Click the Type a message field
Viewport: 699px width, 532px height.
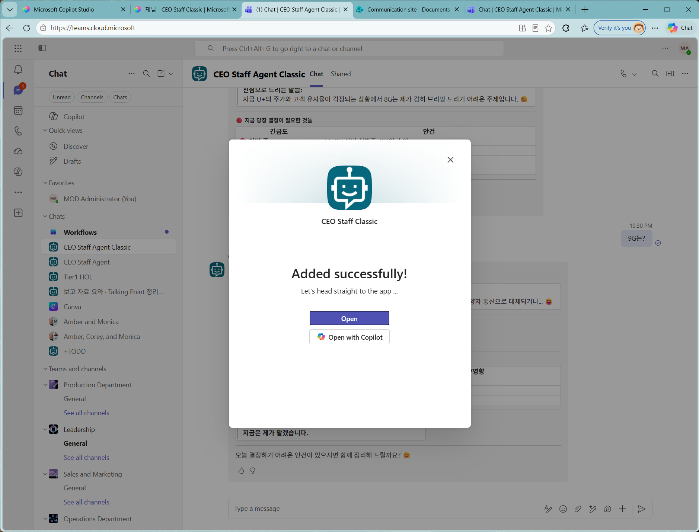coord(385,509)
